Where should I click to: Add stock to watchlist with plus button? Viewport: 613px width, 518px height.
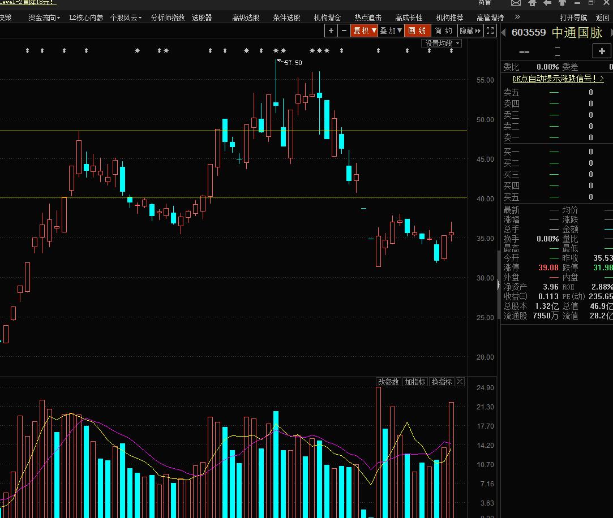coord(602,51)
